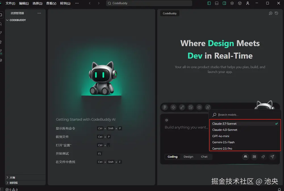This screenshot has width=284, height=191.
Task: Show more menus via menu bar ellipsis
Action: tap(77, 3)
